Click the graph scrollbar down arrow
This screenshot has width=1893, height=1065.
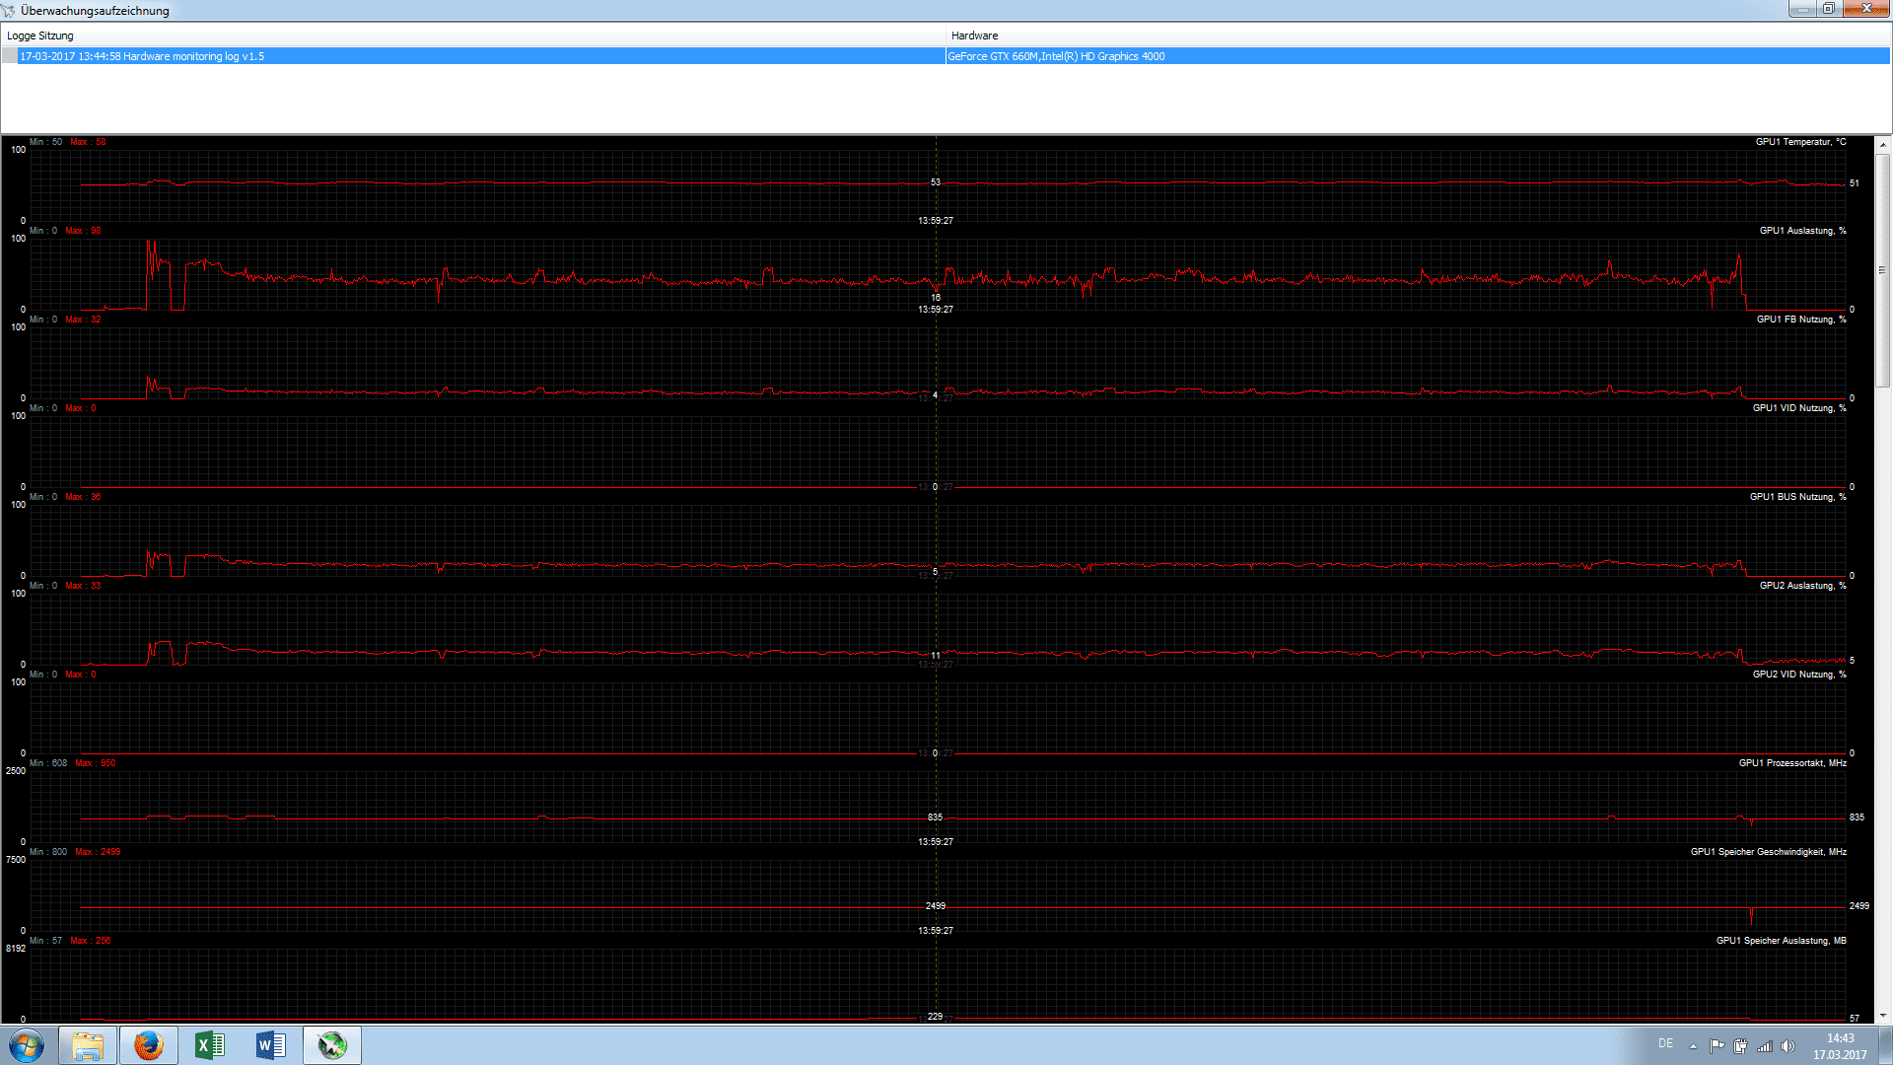click(x=1882, y=1015)
